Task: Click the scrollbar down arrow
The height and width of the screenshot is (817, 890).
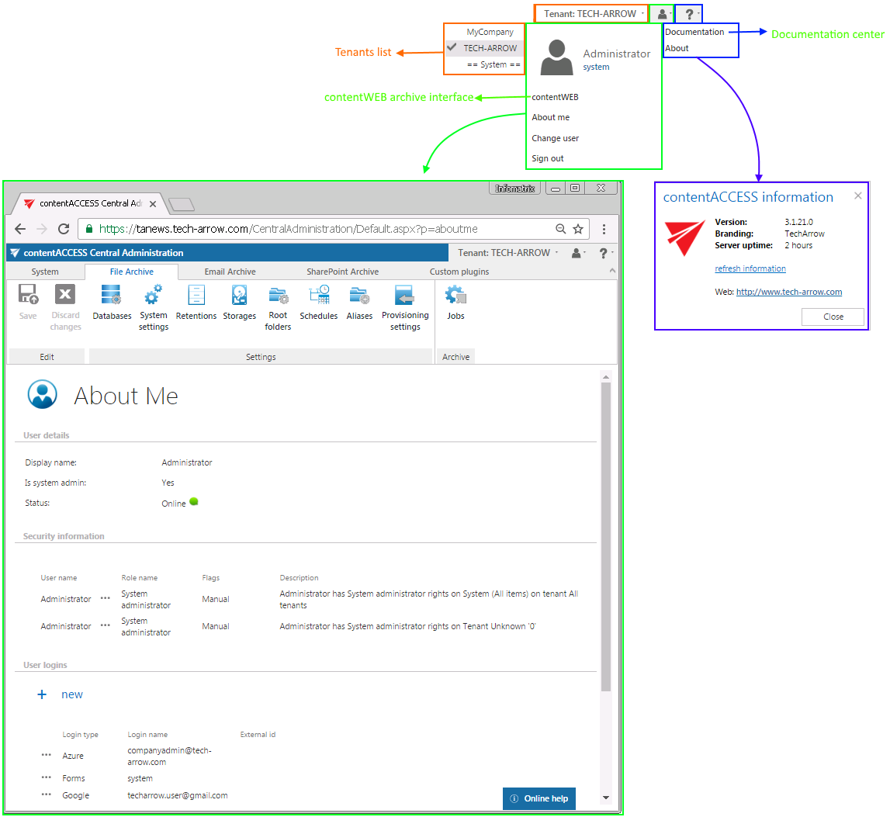Action: tap(606, 798)
